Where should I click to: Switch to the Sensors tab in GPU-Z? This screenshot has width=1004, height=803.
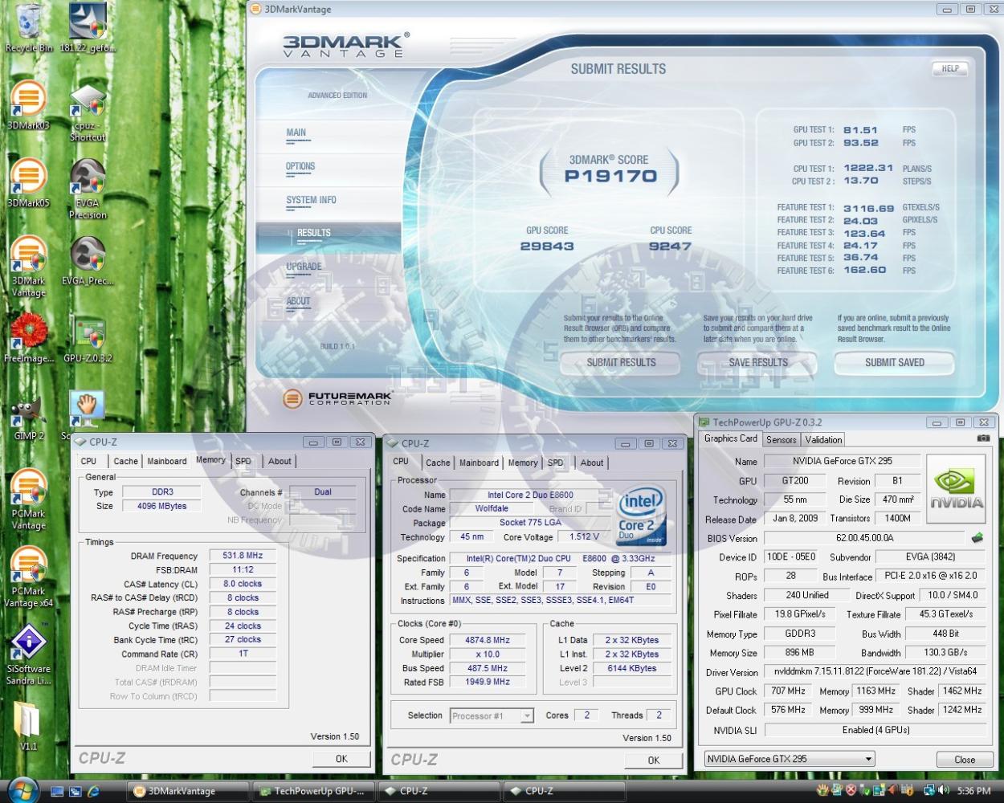pyautogui.click(x=781, y=439)
